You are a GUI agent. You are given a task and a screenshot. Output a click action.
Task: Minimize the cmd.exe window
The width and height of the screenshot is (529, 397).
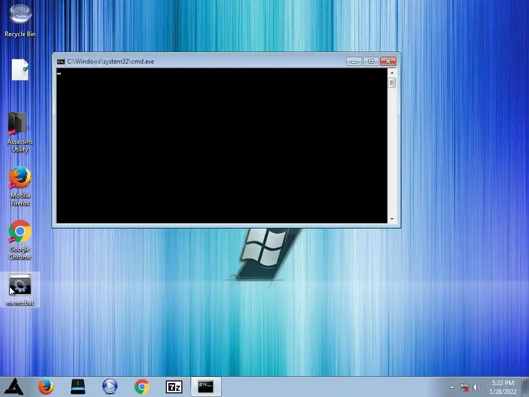(354, 62)
